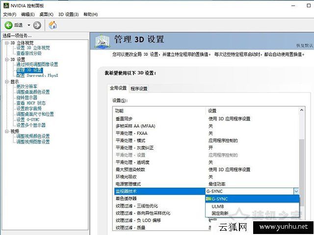Choose ULMB in the dropdown list

pyautogui.click(x=252, y=206)
